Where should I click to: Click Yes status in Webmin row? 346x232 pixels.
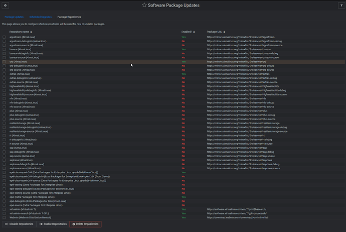pyautogui.click(x=184, y=217)
